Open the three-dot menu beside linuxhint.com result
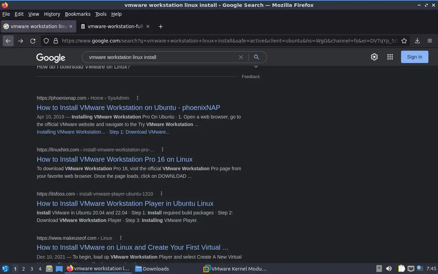This screenshot has width=438, height=274. tap(163, 150)
